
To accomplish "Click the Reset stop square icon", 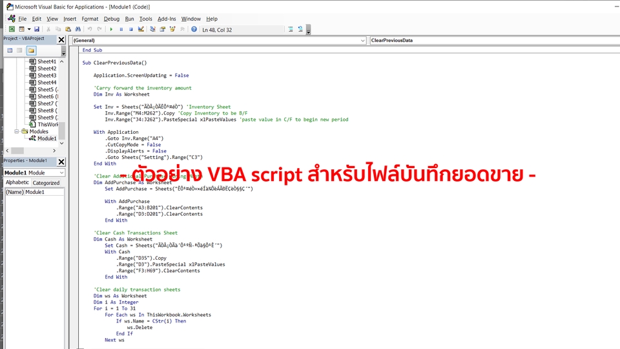I will (x=131, y=29).
